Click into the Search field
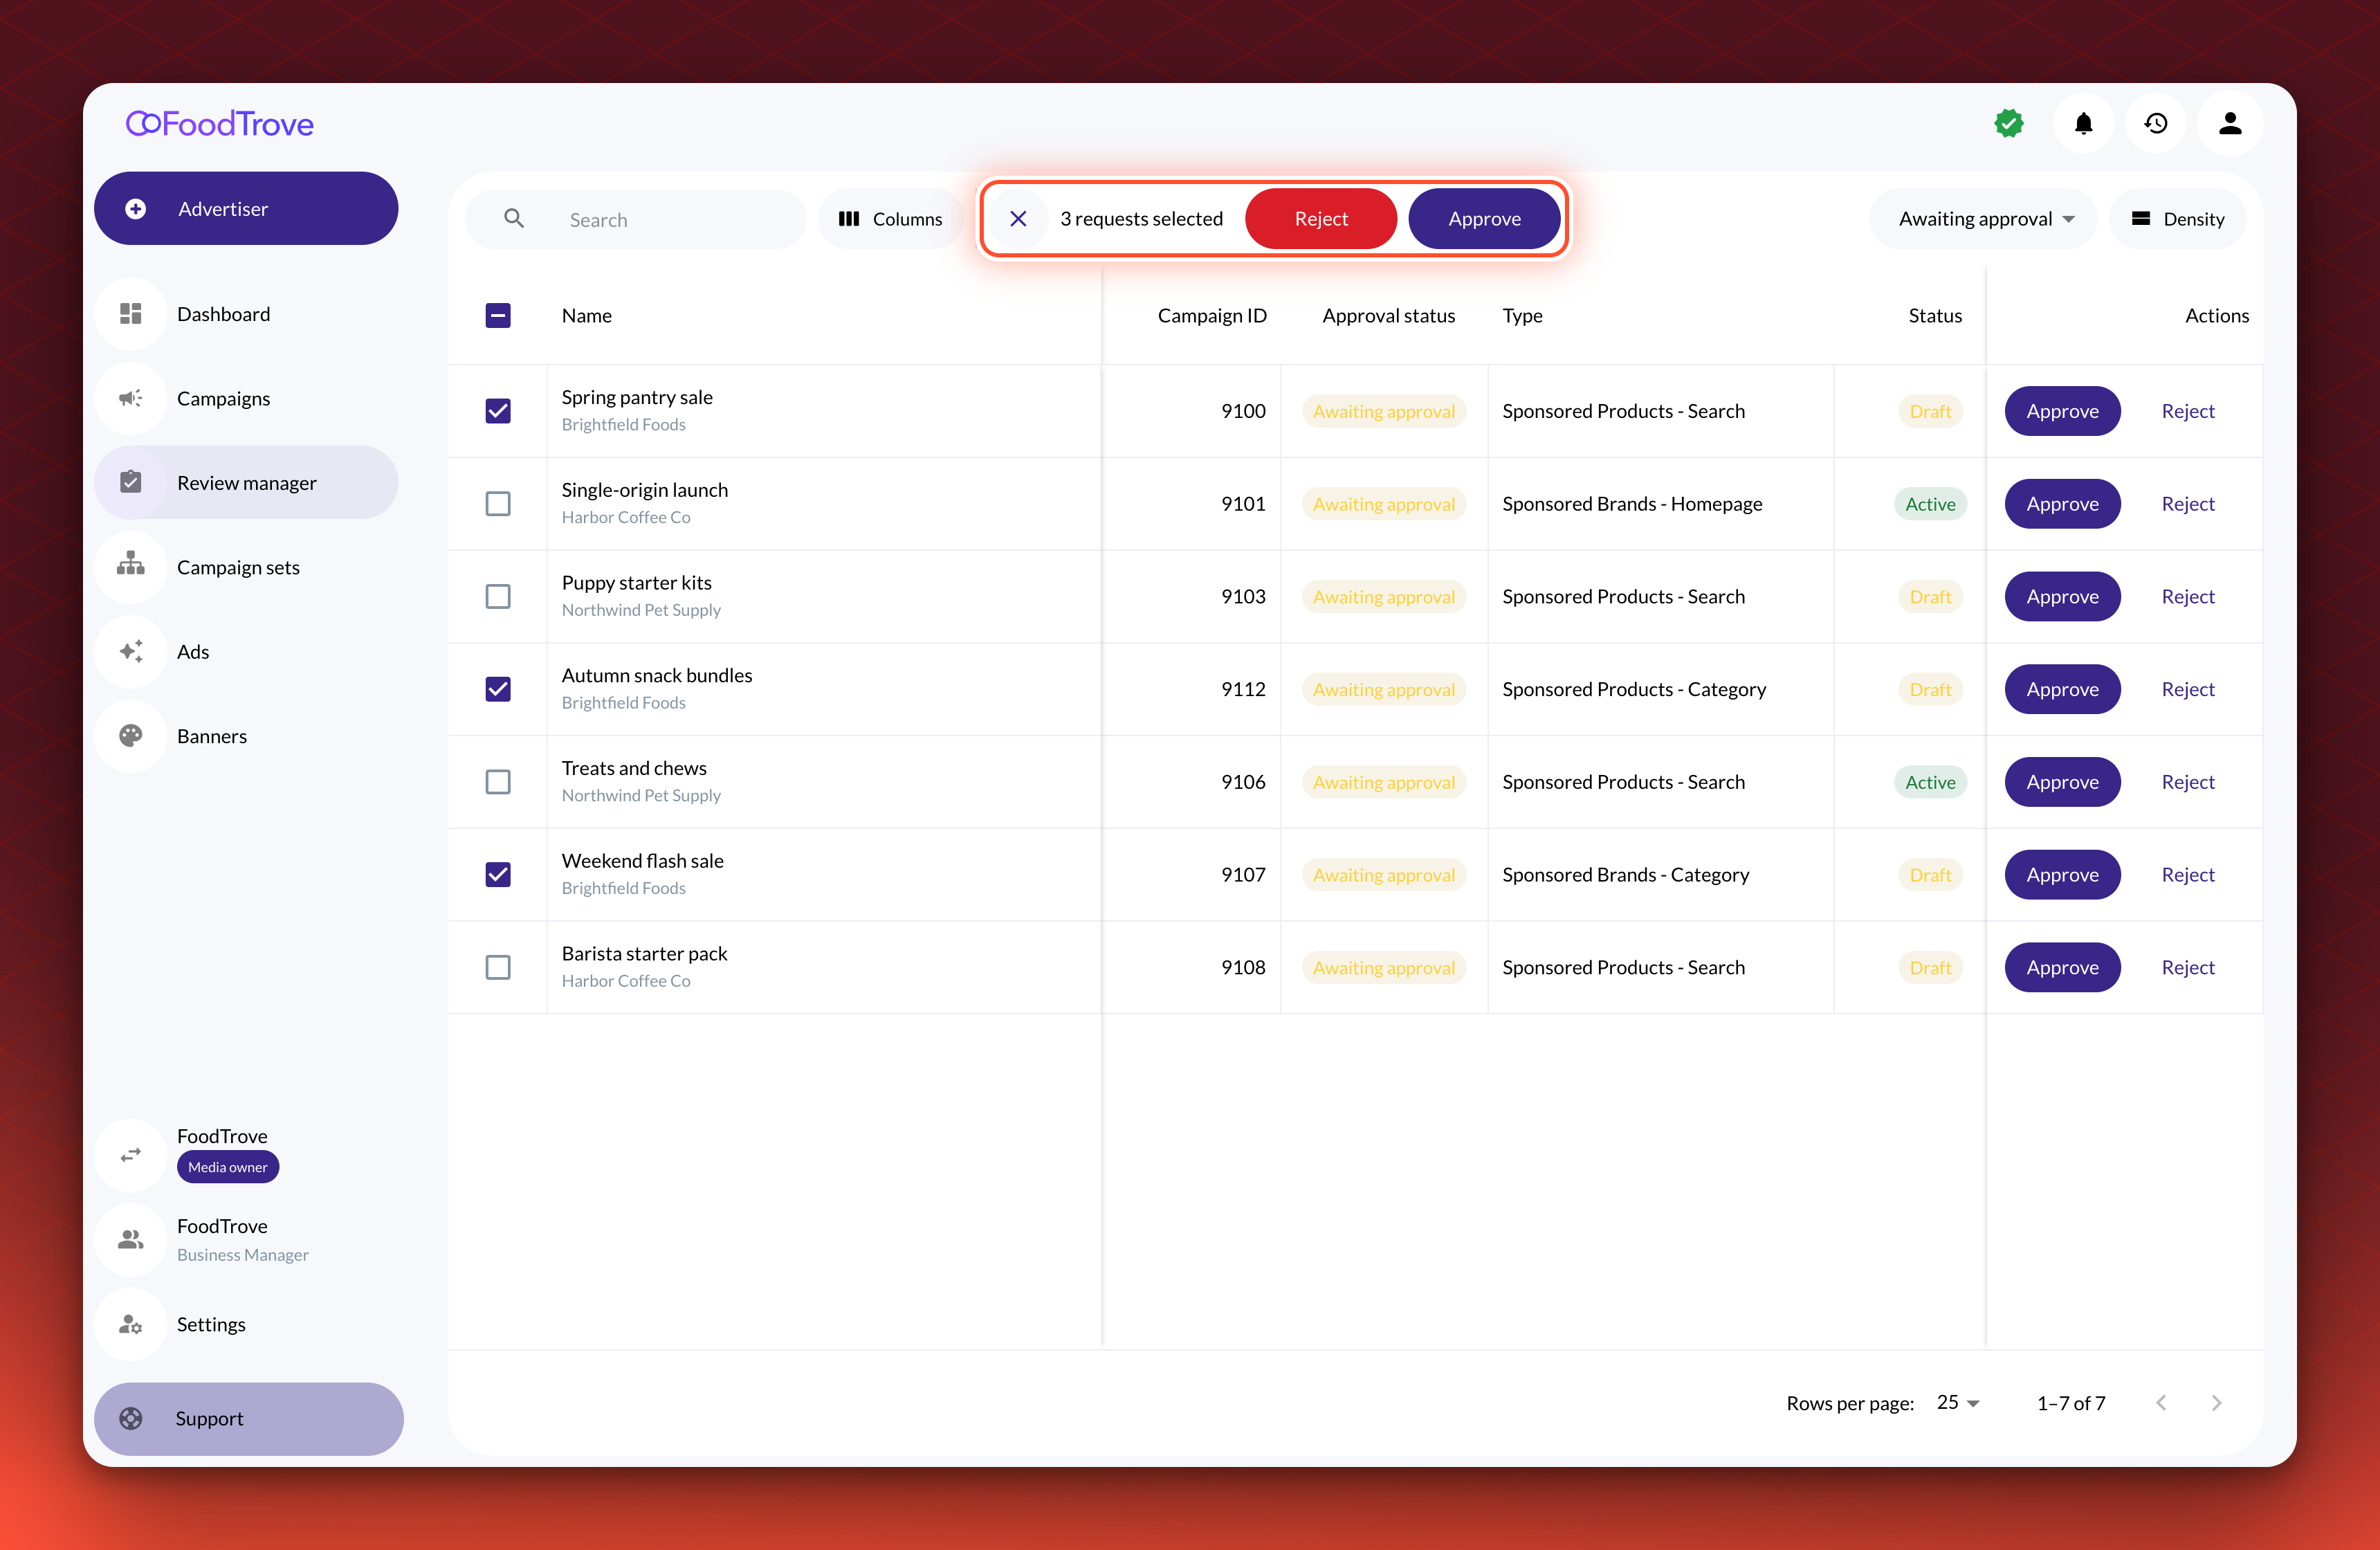The width and height of the screenshot is (2380, 1550). coord(636,218)
